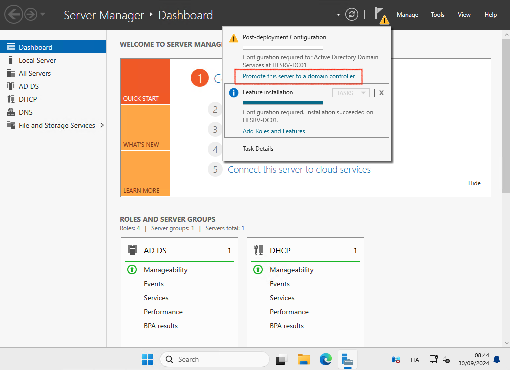Open the TASKS dropdown in notifications

point(351,93)
